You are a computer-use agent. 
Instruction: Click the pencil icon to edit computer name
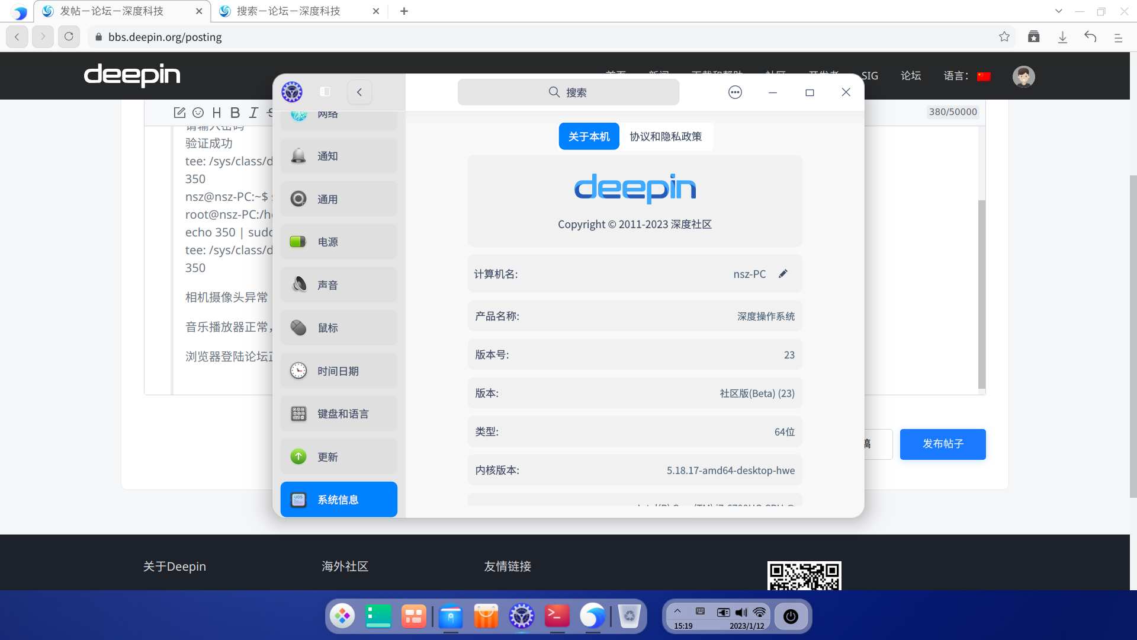[783, 274]
